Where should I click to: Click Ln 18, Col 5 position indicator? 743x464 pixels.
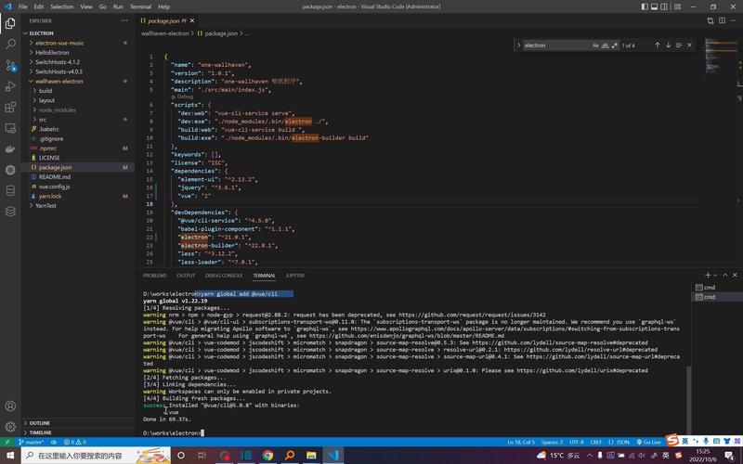[x=521, y=442]
